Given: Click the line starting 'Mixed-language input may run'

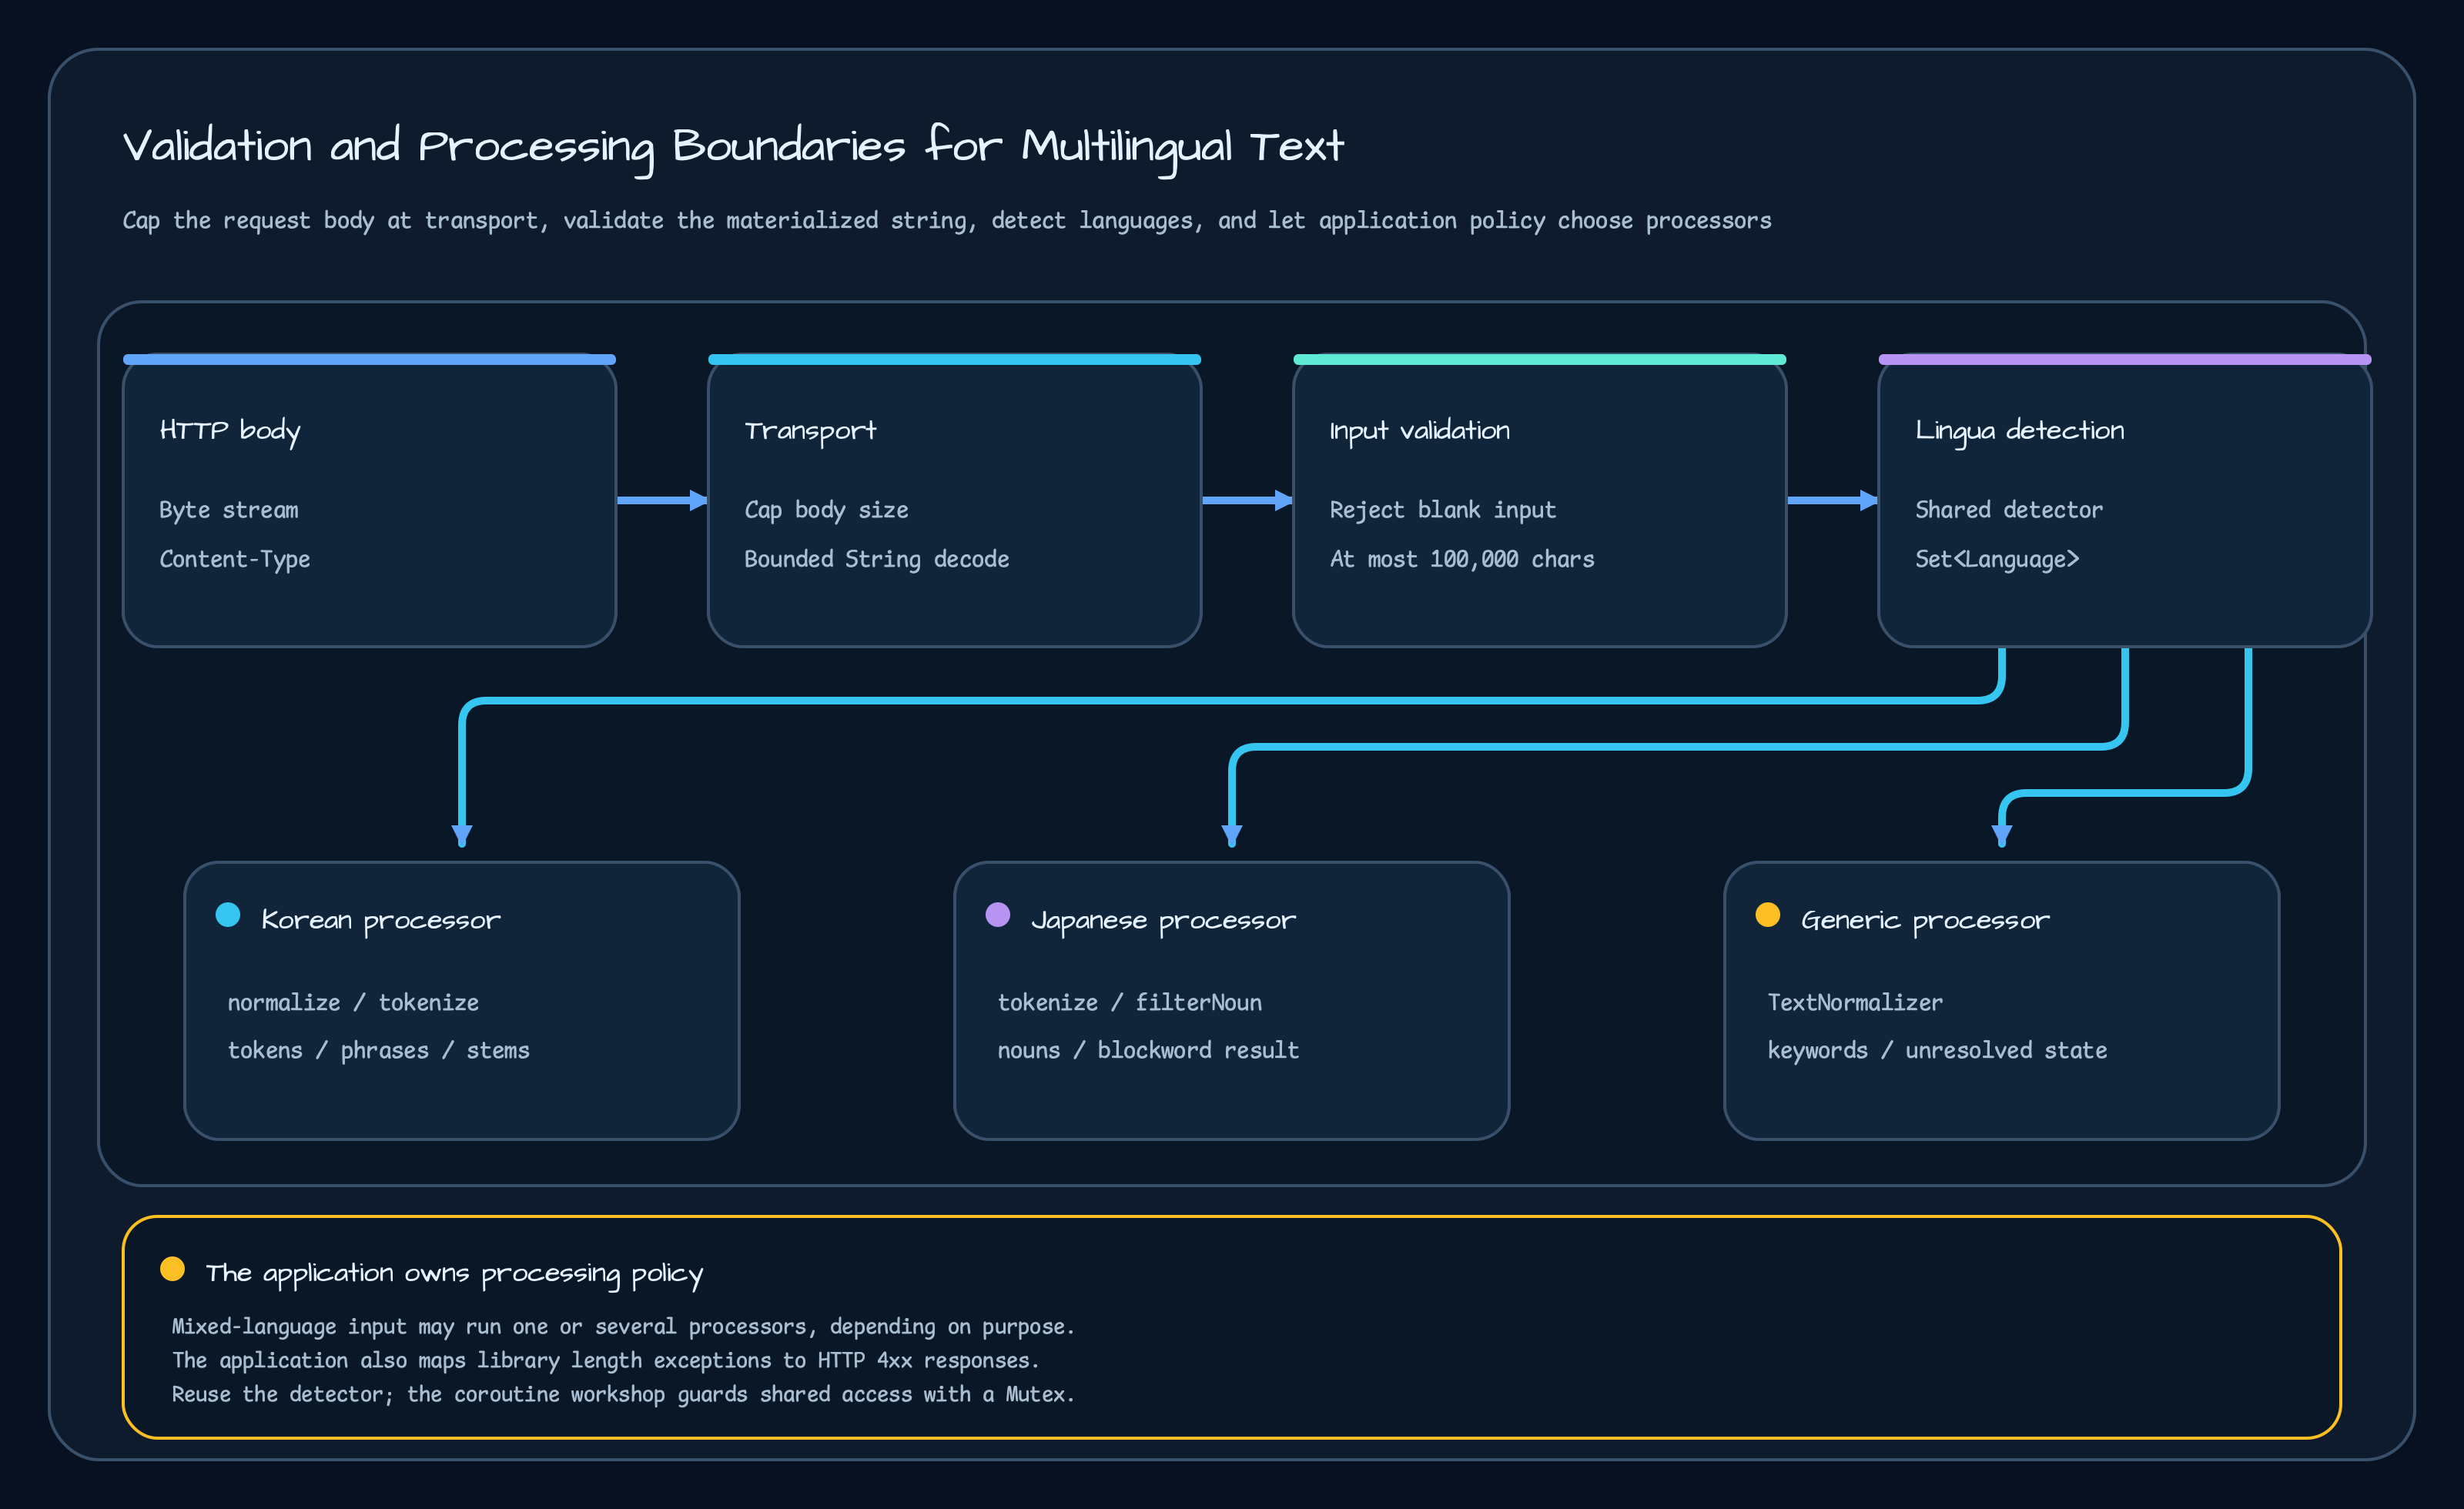Looking at the screenshot, I should point(622,1327).
